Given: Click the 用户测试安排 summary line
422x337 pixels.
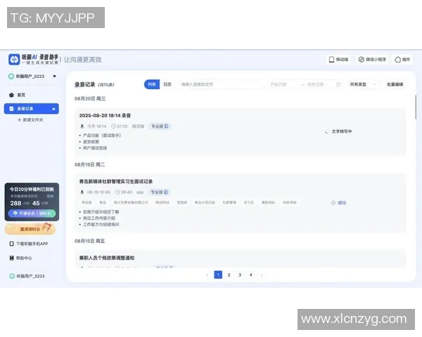Looking at the screenshot, I should (x=95, y=148).
